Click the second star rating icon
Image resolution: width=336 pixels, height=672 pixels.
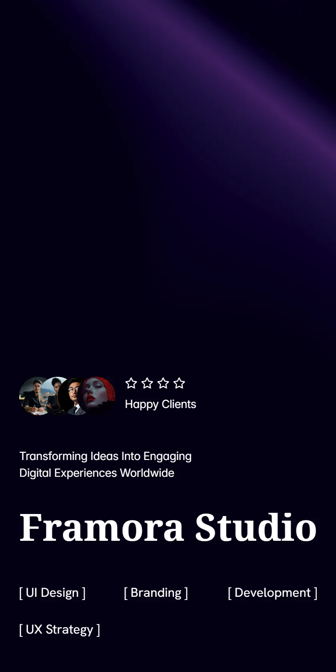pos(147,383)
